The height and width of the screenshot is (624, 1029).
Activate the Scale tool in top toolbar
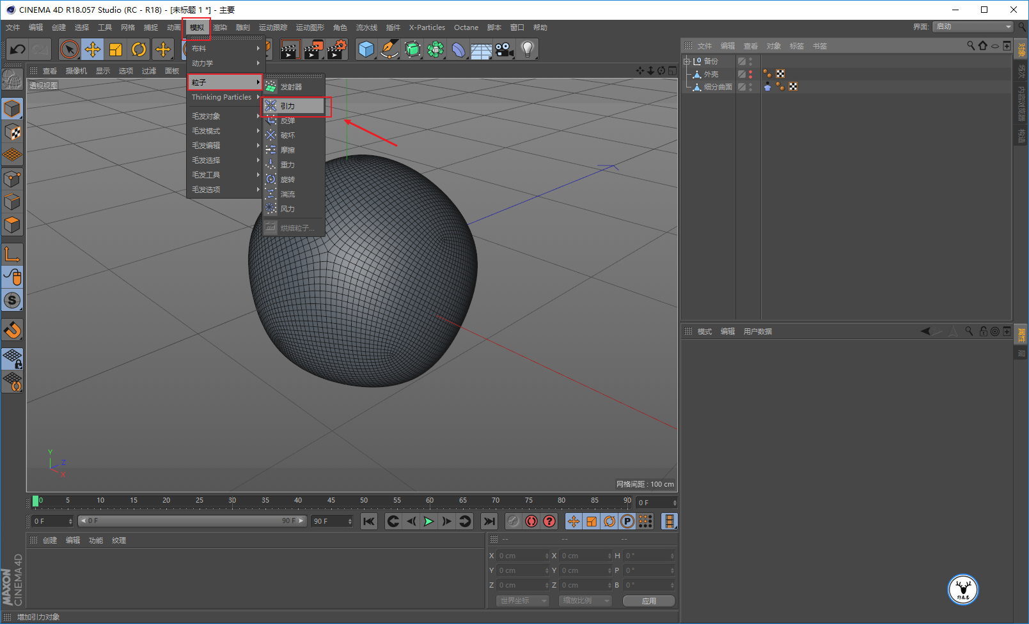click(x=116, y=49)
